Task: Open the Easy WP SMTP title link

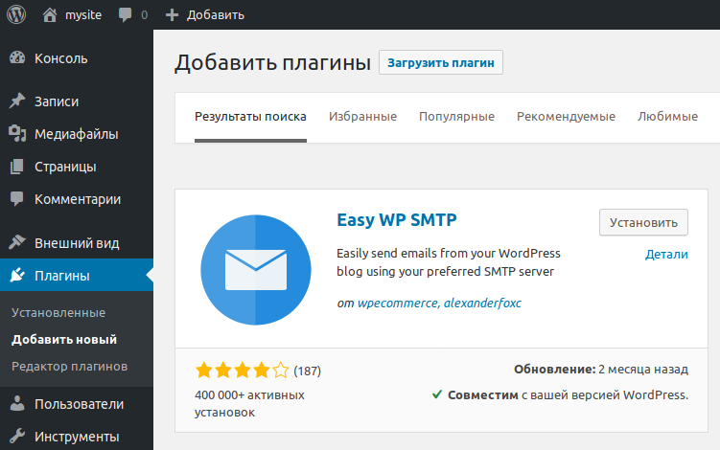Action: point(397,219)
